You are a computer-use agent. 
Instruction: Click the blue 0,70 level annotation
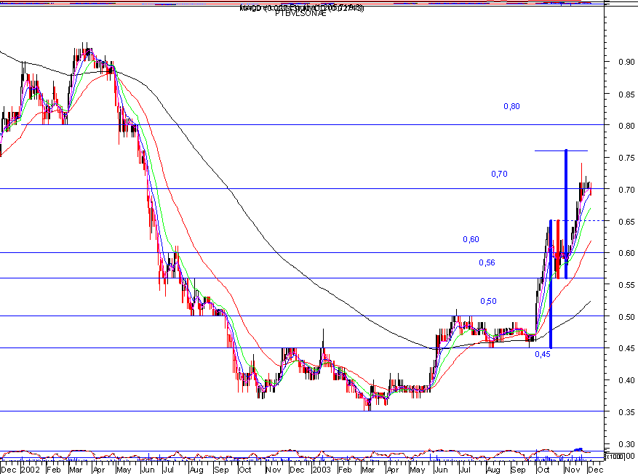coord(499,174)
